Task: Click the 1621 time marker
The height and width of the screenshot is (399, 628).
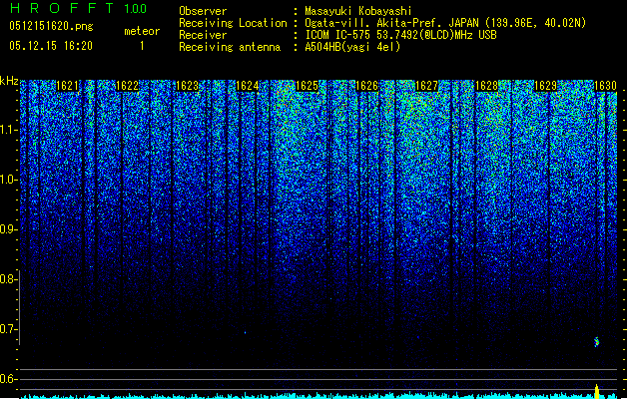Action: click(x=67, y=86)
